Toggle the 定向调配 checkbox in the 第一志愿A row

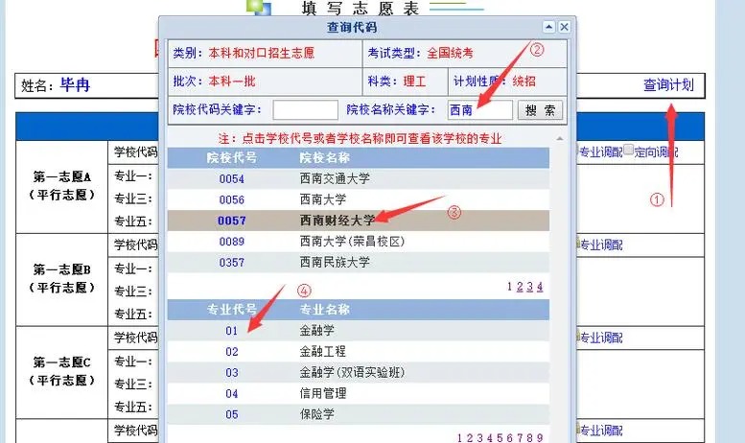click(628, 150)
